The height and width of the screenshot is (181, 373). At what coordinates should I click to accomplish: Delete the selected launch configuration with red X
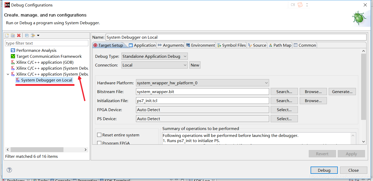[19, 35]
